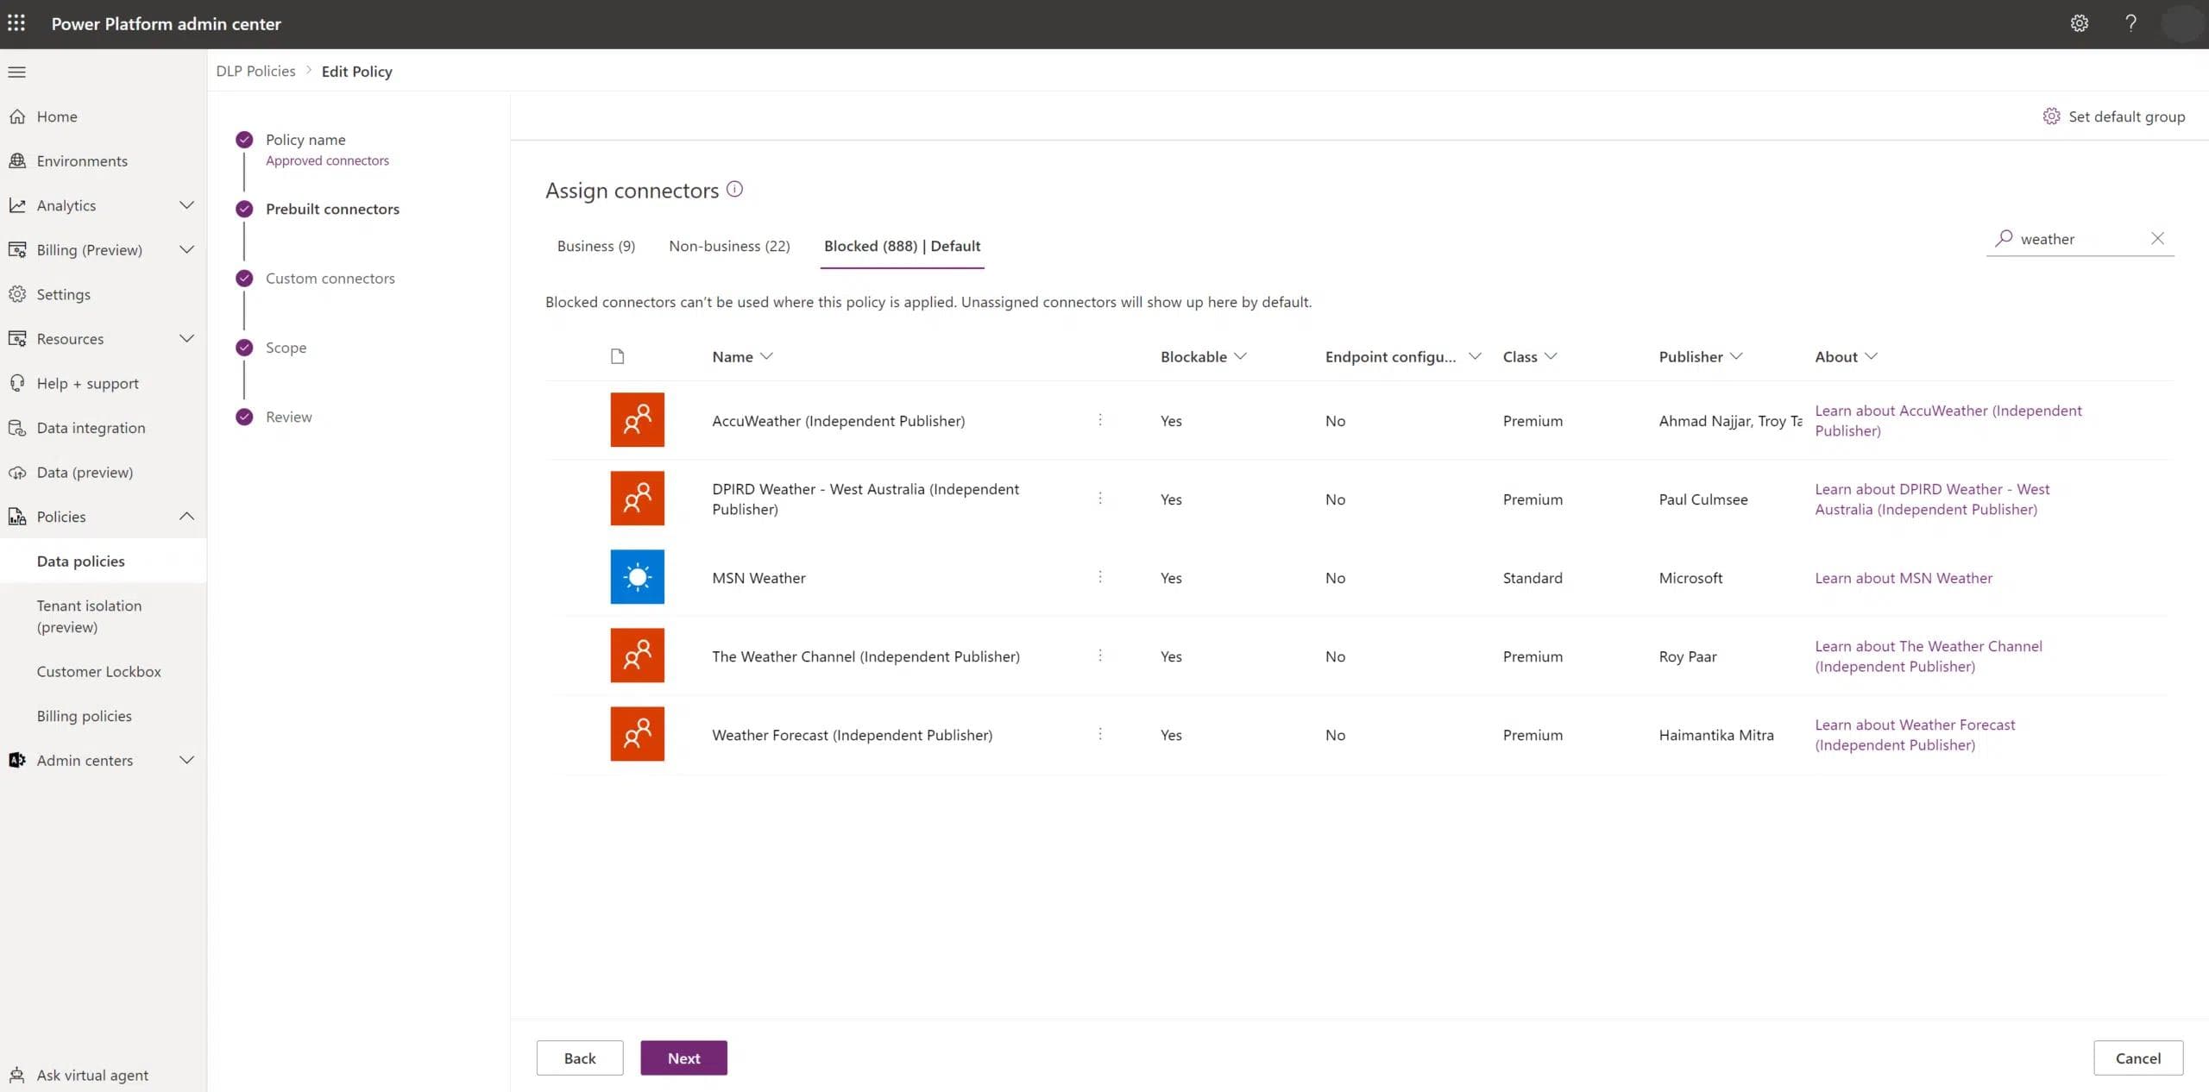This screenshot has width=2209, height=1092.
Task: Click the help question mark icon
Action: tap(2130, 23)
